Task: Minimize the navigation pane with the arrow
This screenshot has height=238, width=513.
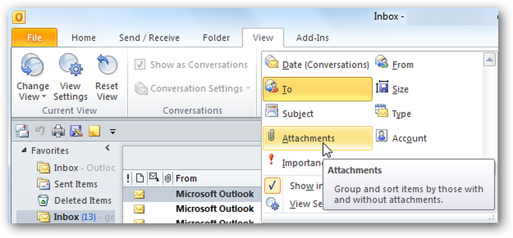Action: tap(107, 148)
